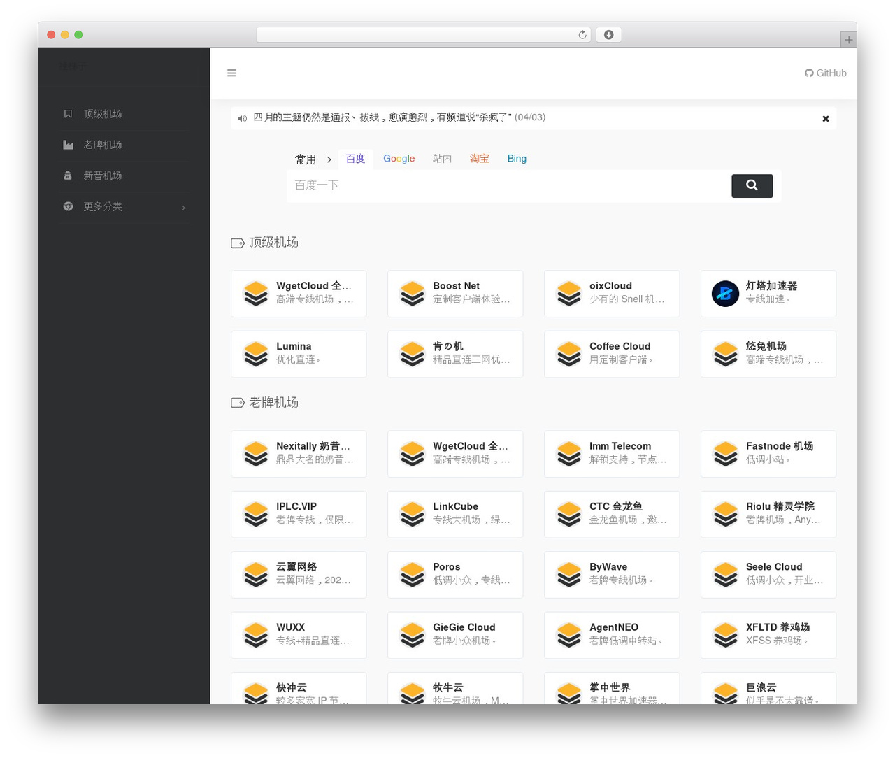This screenshot has width=895, height=758.
Task: Open the ByWave card link
Action: point(612,575)
